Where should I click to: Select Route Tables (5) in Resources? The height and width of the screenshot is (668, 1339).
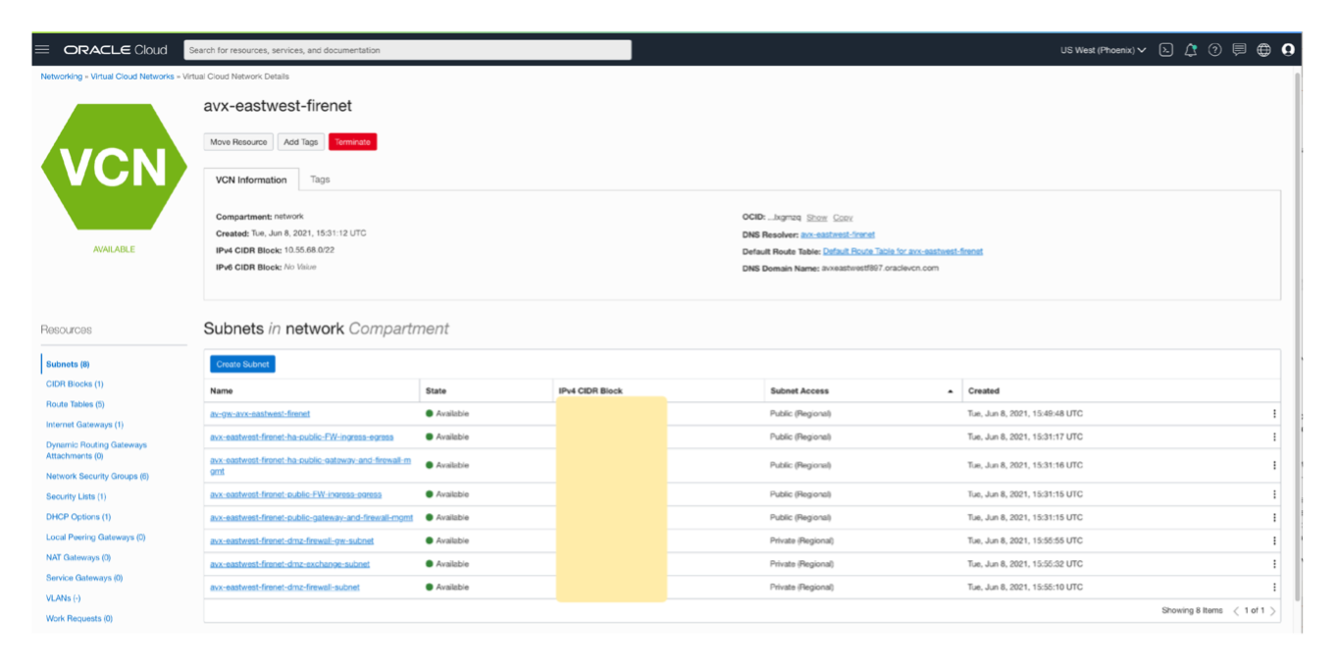pyautogui.click(x=75, y=404)
